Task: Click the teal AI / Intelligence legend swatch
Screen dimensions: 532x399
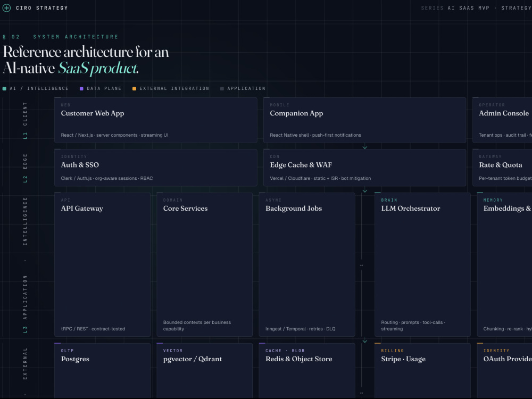Action: coord(4,88)
